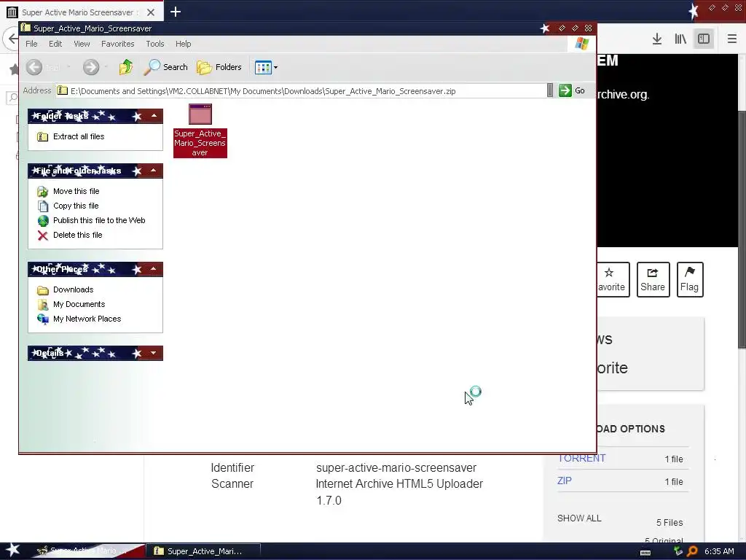Click the browser page vertical scrollbar
Image resolution: width=746 pixels, height=560 pixels.
[742, 230]
